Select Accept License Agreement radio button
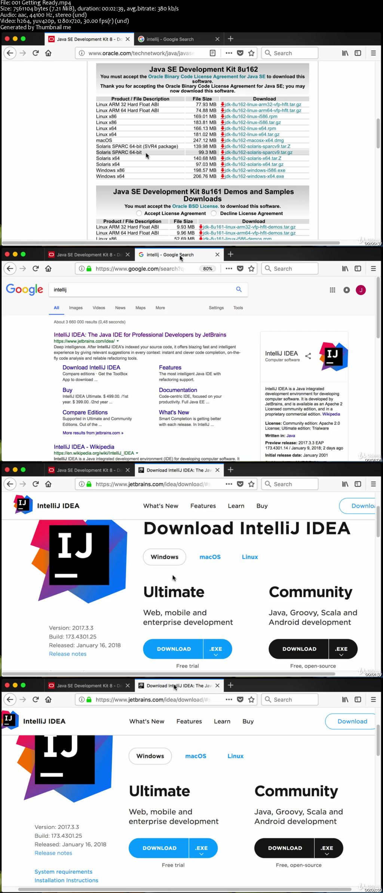The image size is (383, 893). click(139, 213)
